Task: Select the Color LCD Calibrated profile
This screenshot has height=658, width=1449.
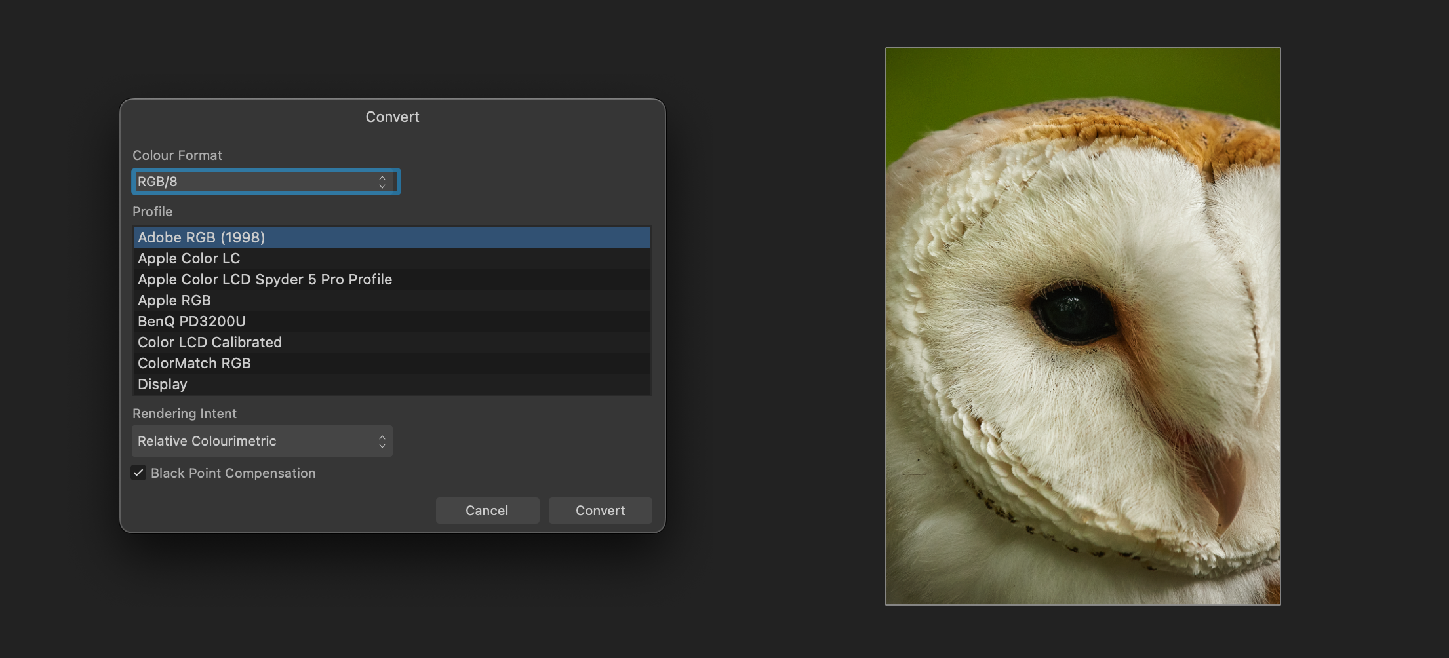Action: click(x=392, y=342)
